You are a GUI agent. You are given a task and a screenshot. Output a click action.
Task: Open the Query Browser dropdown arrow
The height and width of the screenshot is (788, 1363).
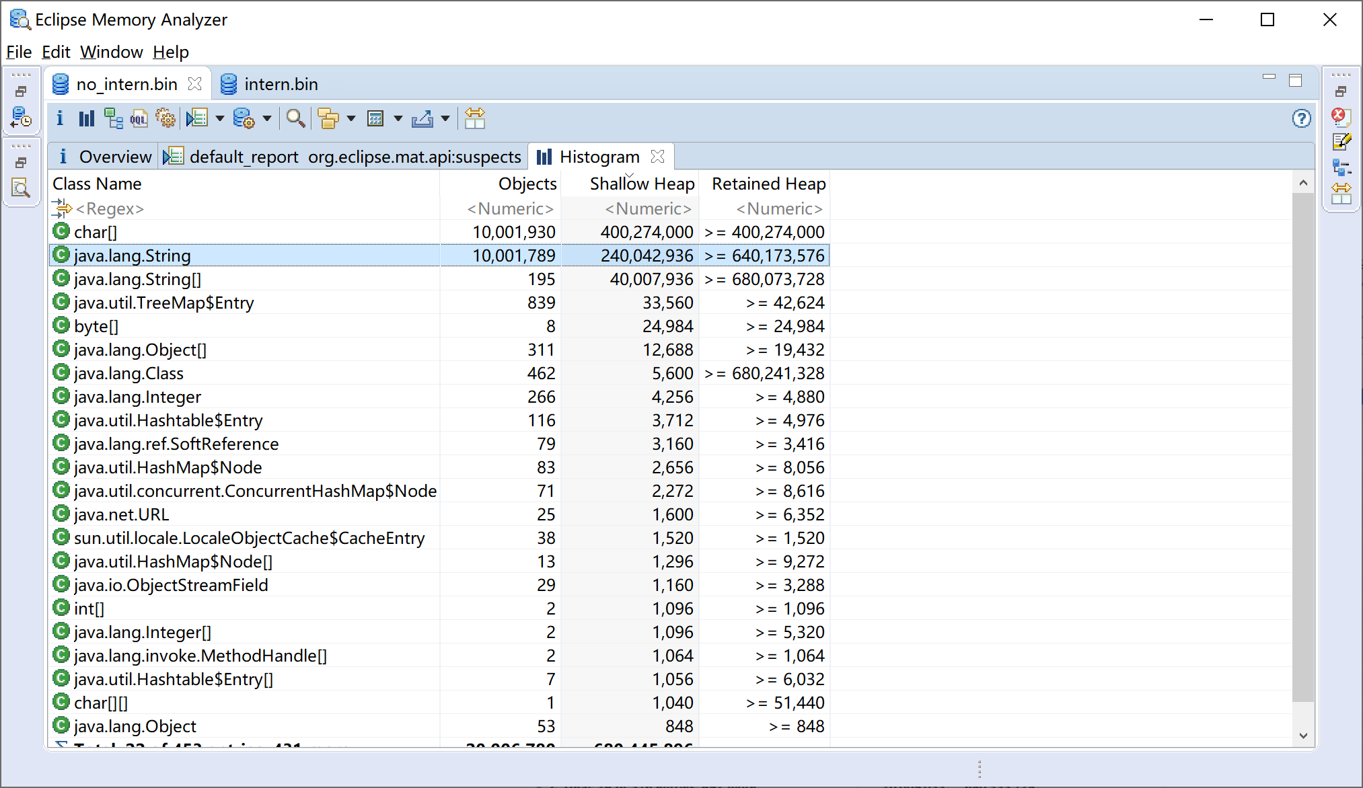pos(267,119)
